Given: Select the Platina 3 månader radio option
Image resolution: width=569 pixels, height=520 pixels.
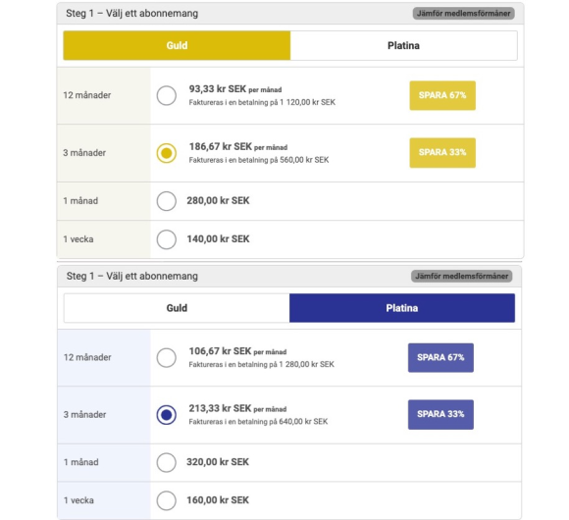Looking at the screenshot, I should [x=166, y=415].
